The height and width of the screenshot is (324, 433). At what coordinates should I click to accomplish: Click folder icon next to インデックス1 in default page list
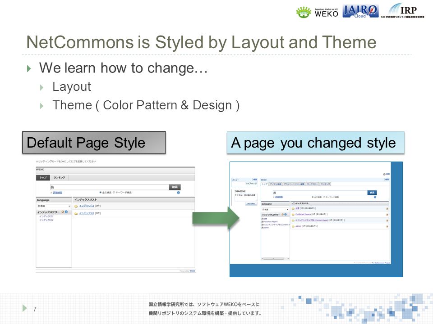coord(76,206)
